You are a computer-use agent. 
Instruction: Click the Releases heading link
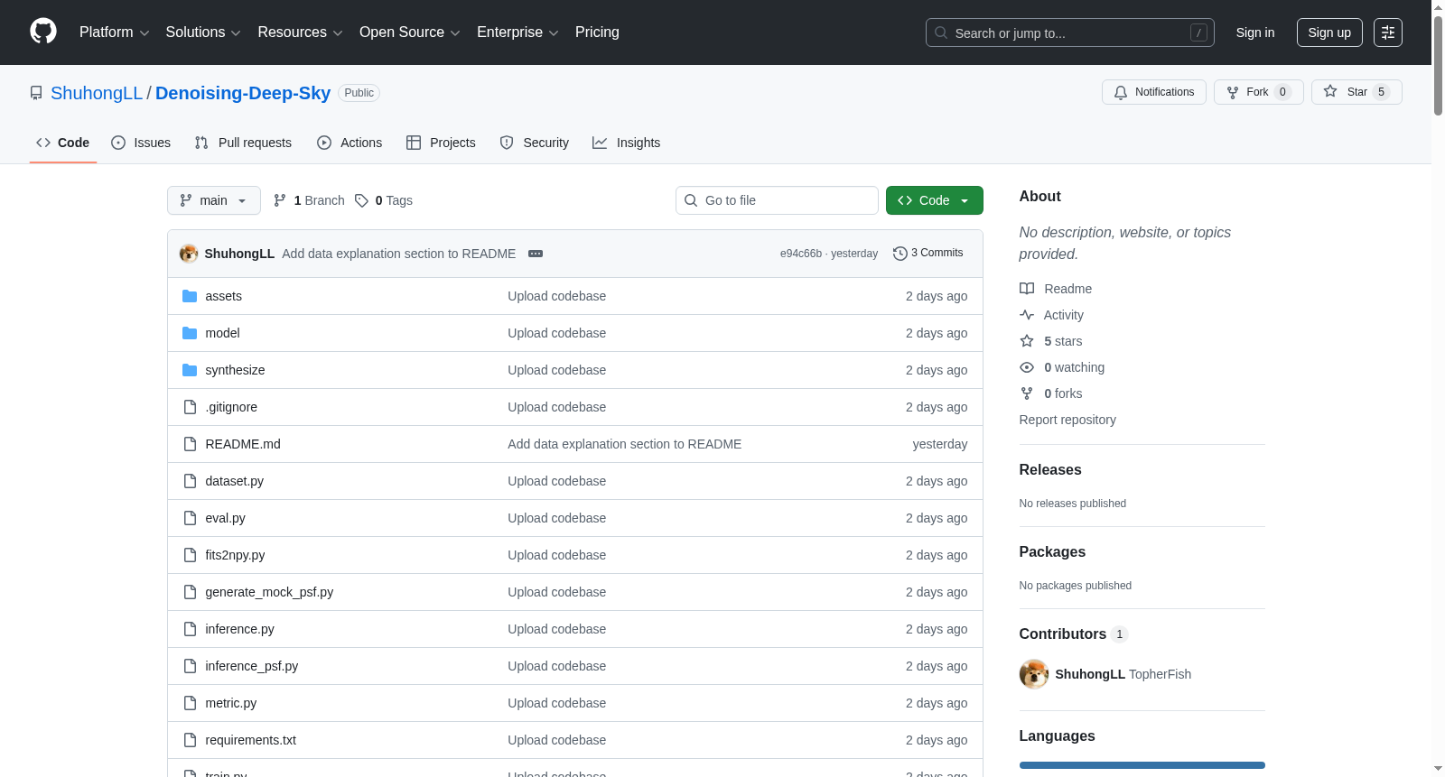click(x=1050, y=469)
